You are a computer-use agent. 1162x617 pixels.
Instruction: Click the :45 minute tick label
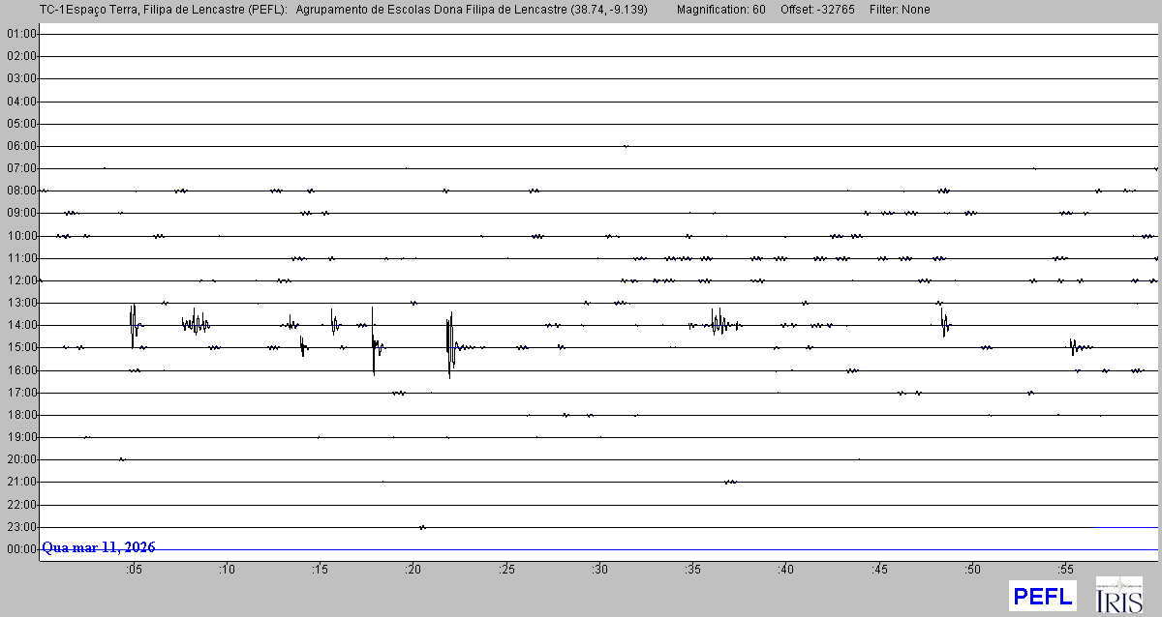pos(879,570)
